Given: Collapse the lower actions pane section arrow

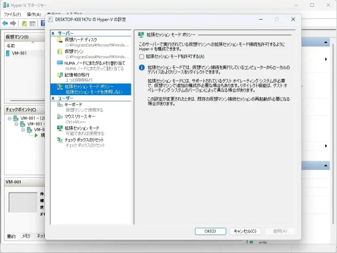Looking at the screenshot, I should [x=326, y=165].
